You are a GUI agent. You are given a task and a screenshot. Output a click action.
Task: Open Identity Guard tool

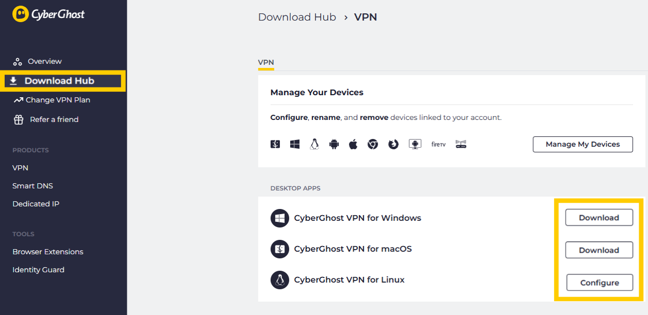(x=38, y=270)
